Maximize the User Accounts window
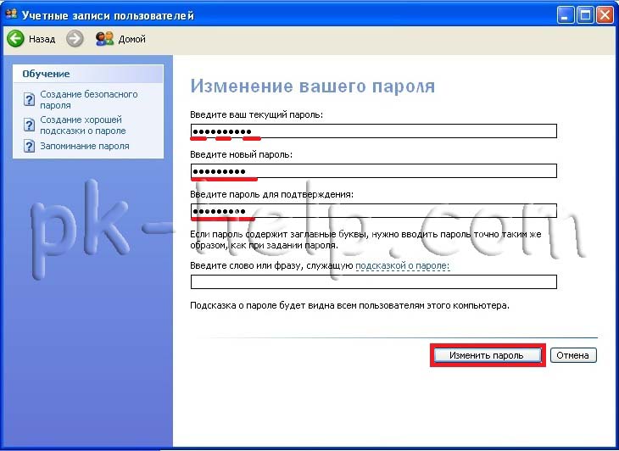Image resolution: width=619 pixels, height=451 pixels. click(585, 15)
